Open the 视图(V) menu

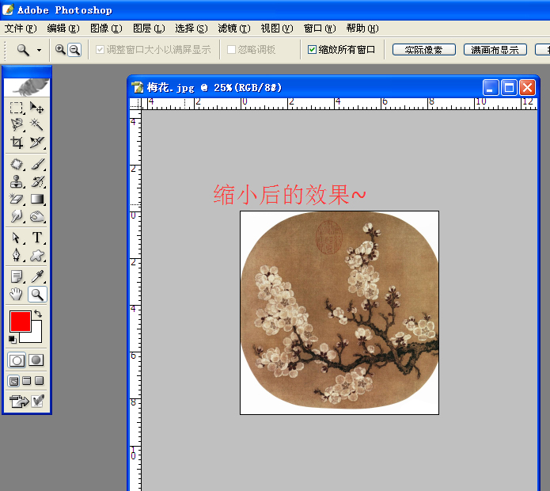(x=277, y=29)
